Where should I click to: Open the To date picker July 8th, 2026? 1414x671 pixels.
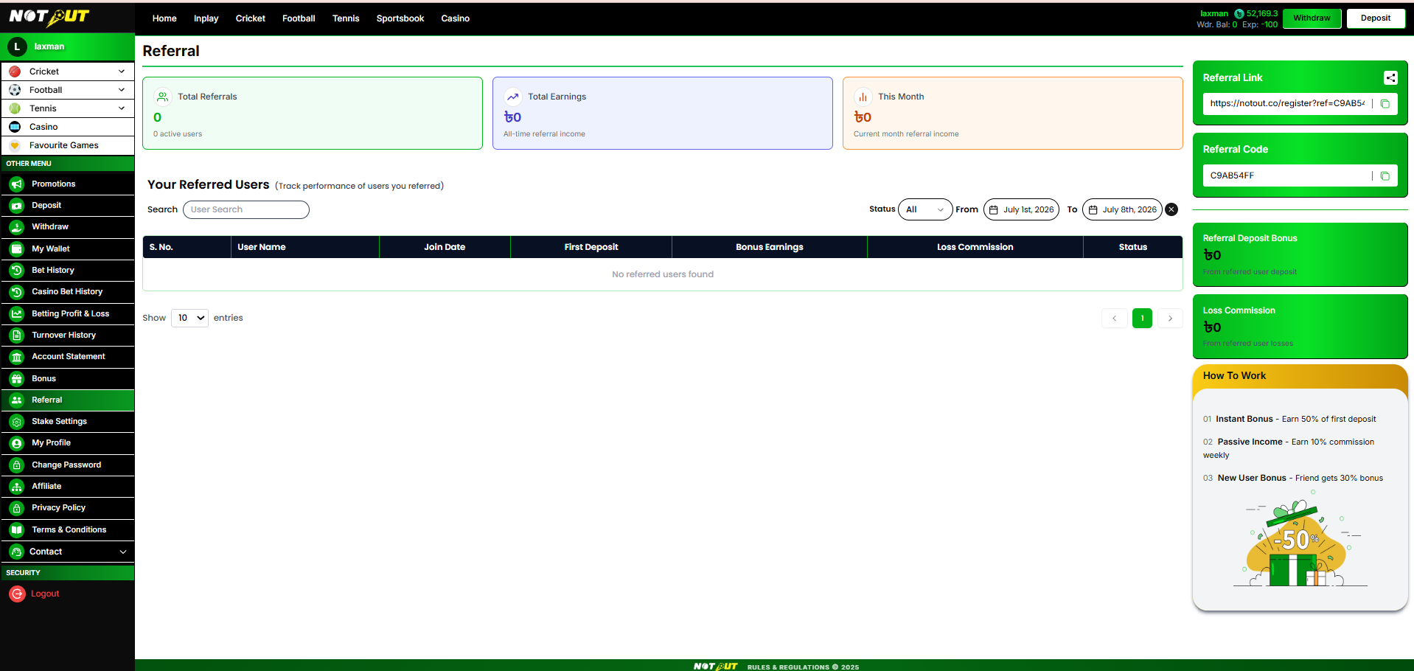[x=1122, y=209]
